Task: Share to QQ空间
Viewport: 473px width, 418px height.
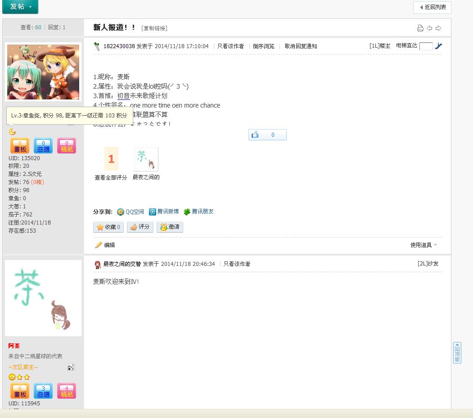Action: 131,212
